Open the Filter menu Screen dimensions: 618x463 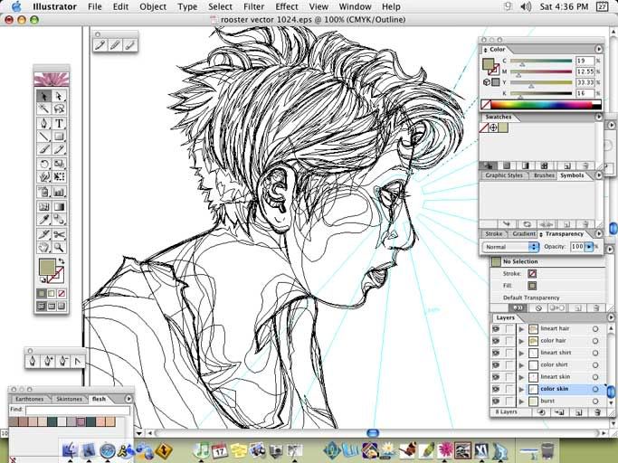click(253, 6)
